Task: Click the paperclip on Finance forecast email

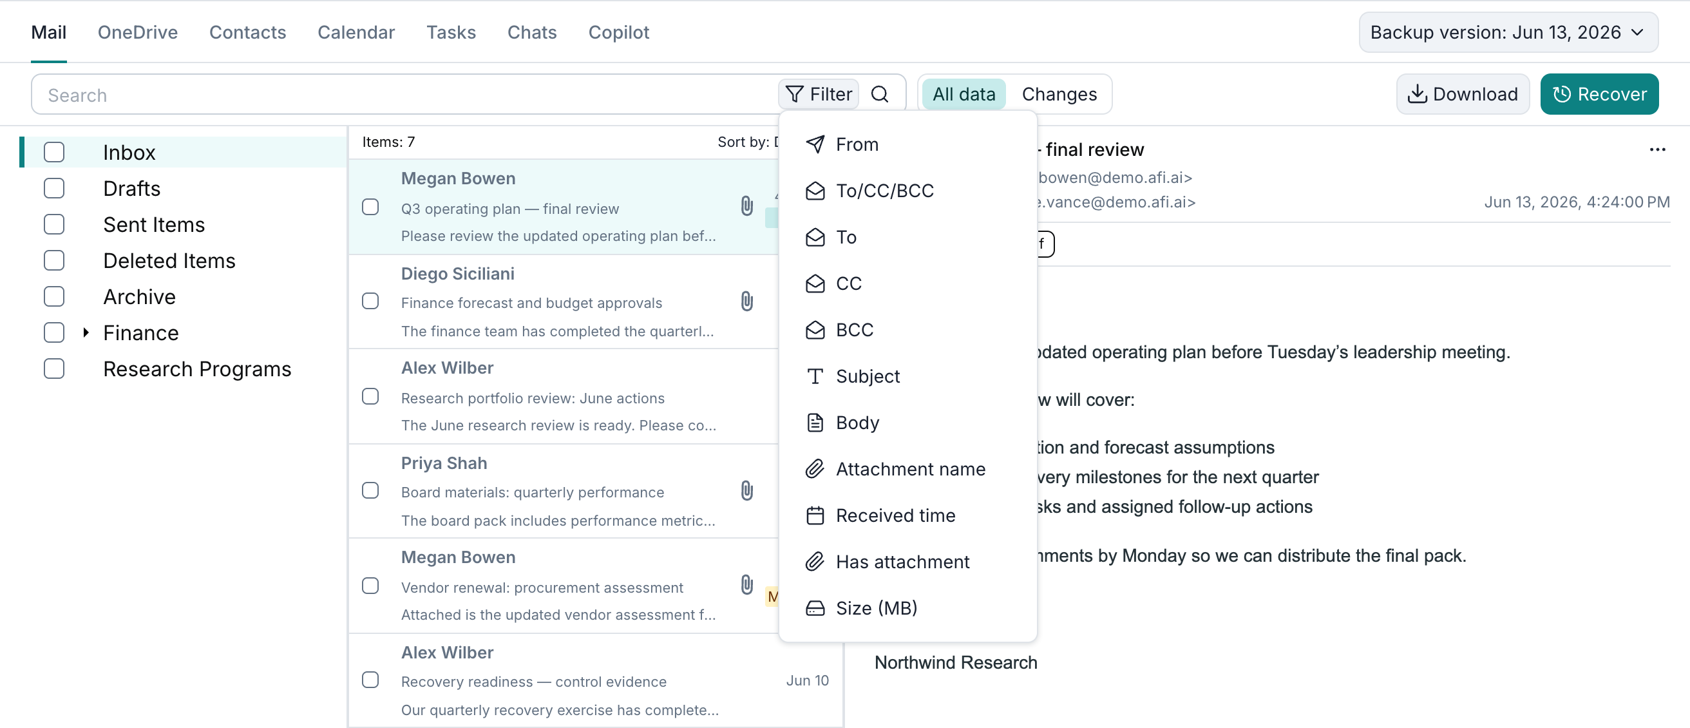Action: 746,302
